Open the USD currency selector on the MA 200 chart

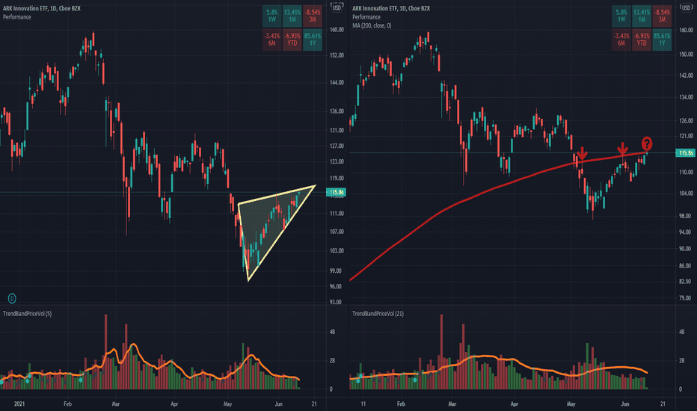686,7
